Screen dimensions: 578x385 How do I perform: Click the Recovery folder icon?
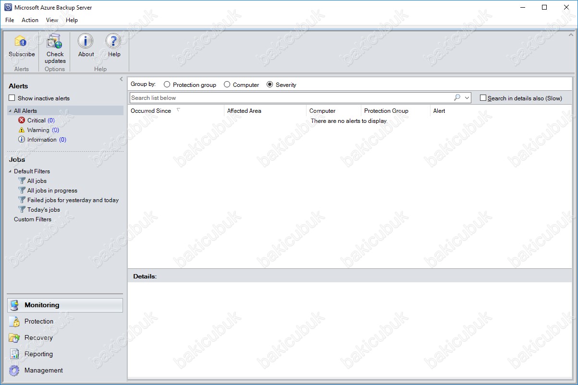(x=14, y=338)
